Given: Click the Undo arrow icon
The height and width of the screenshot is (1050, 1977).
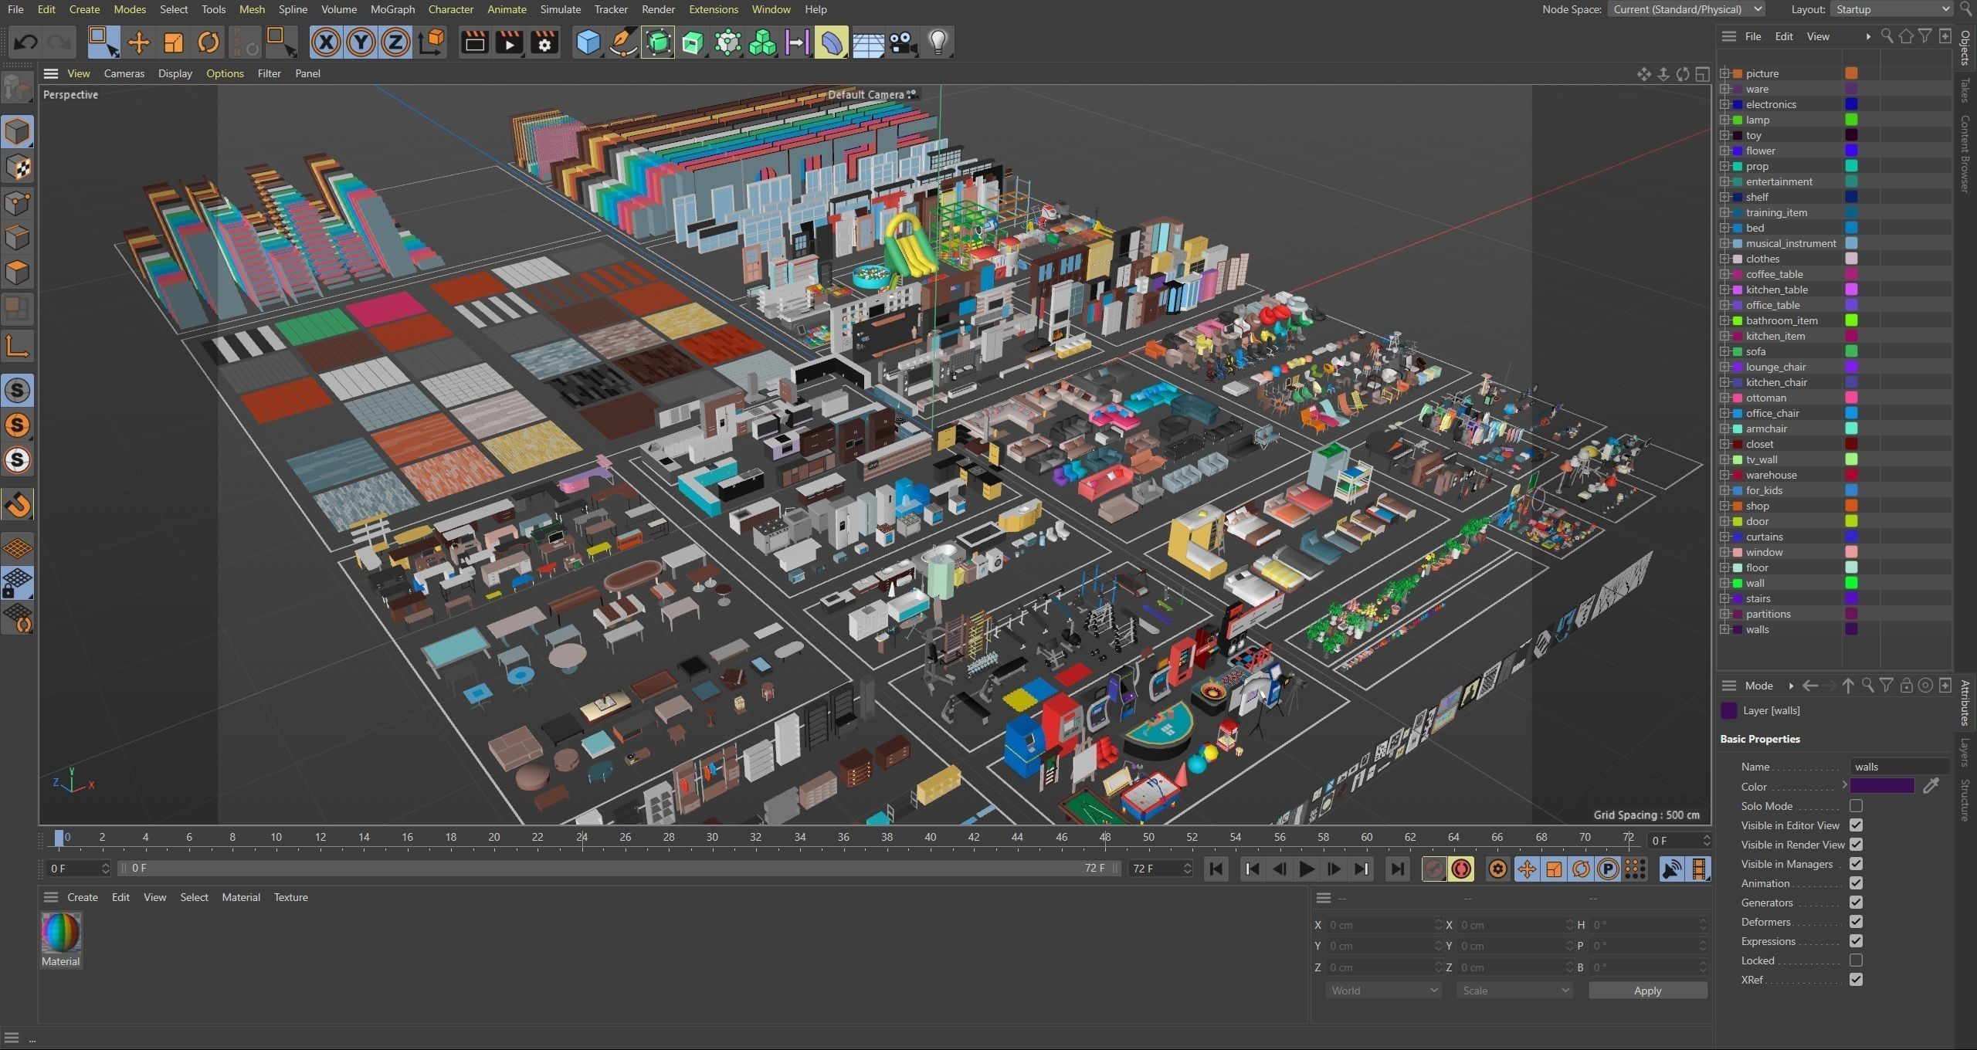Looking at the screenshot, I should coord(25,42).
